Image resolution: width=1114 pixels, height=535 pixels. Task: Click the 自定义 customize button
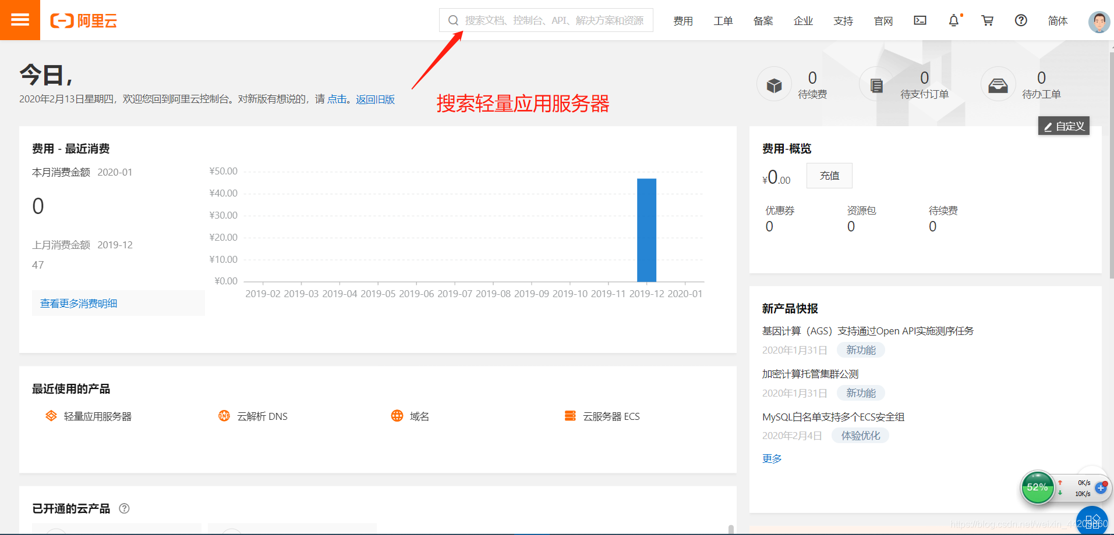point(1064,126)
